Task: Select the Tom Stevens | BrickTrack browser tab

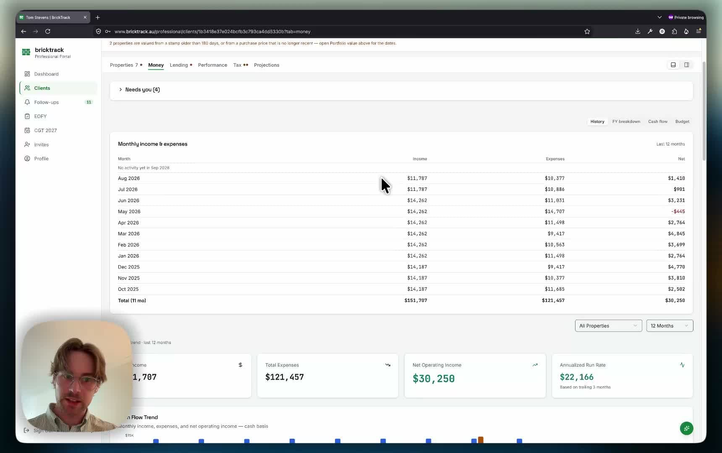Action: [x=53, y=18]
